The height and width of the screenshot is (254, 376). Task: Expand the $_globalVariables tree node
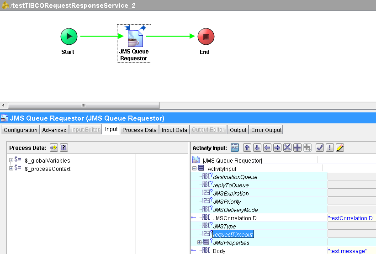(11, 160)
